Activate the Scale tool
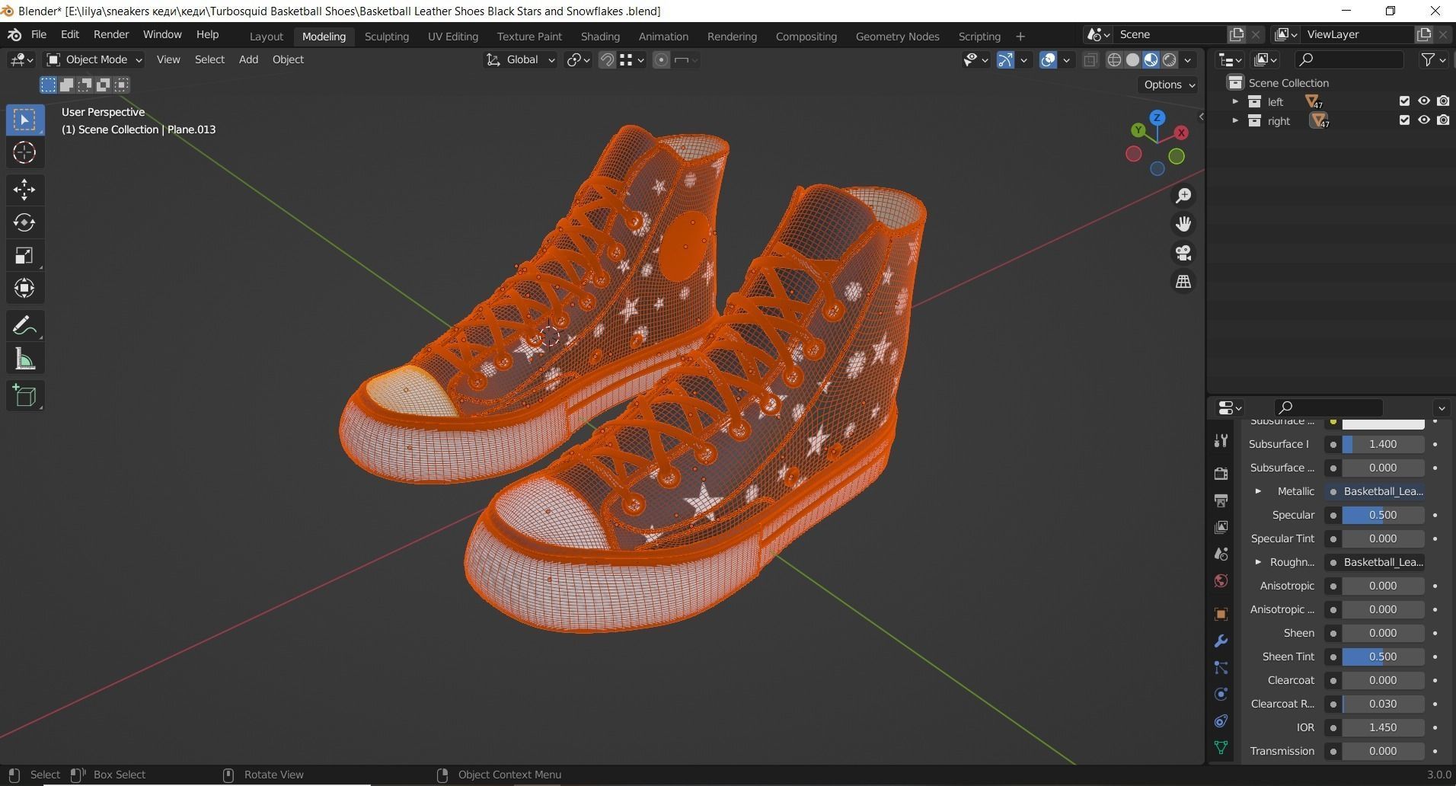Viewport: 1456px width, 786px height. (24, 255)
